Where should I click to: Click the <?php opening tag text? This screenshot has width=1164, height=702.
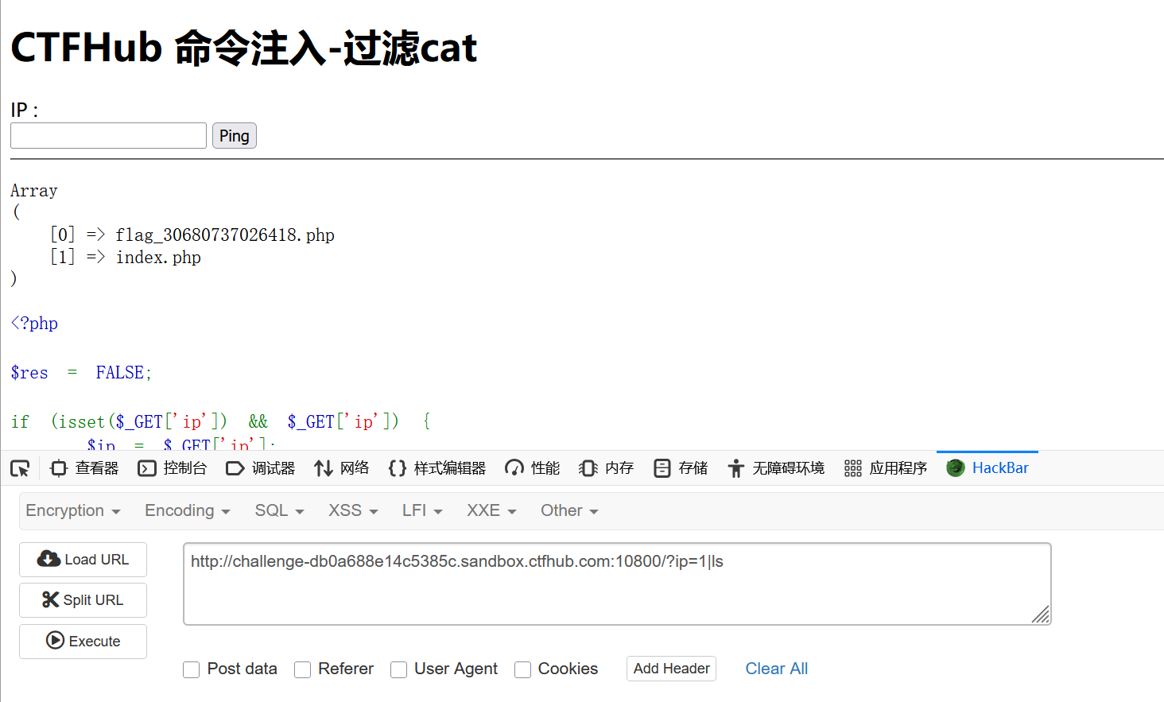click(34, 324)
